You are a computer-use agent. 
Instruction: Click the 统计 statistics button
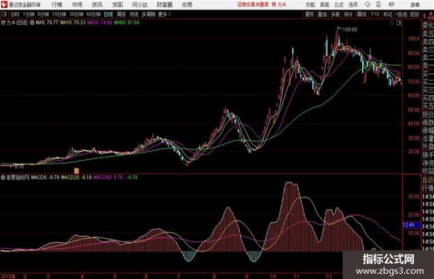pos(349,14)
